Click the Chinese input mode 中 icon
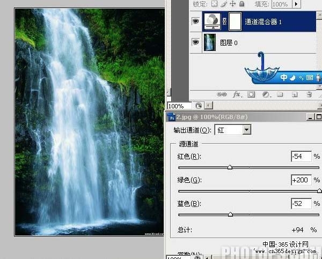Screen dimensions: 322x259 point(284,78)
